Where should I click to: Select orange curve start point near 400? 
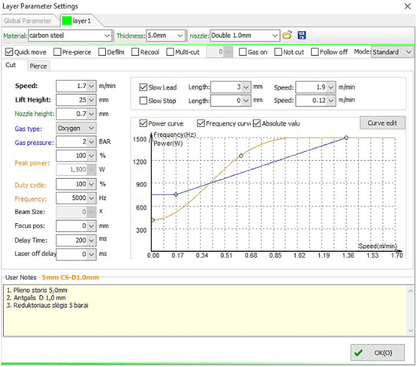pos(153,220)
